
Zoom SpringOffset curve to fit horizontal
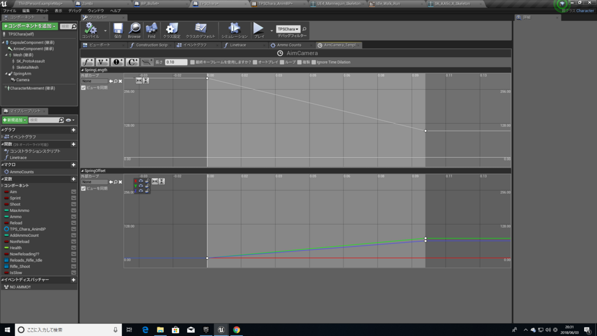[x=154, y=181]
